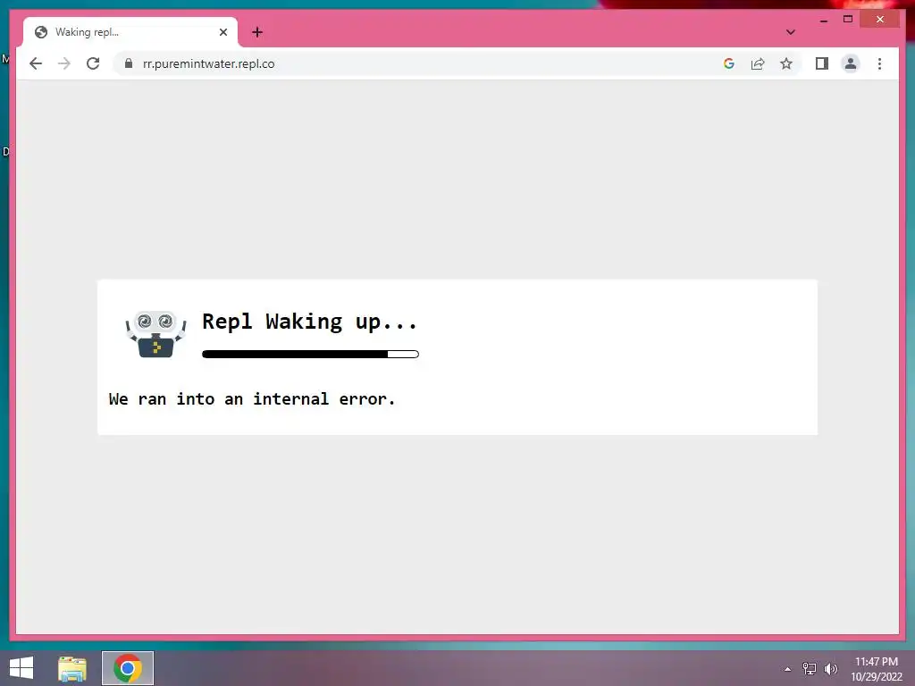Toggle the Chrome side panel
This screenshot has height=686, width=915.
[x=822, y=63]
